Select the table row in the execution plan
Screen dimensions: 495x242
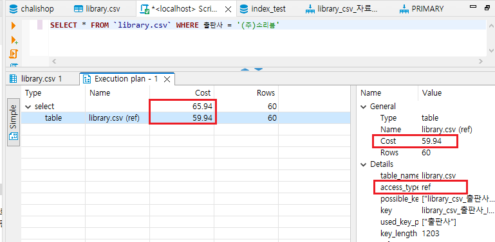coord(185,118)
